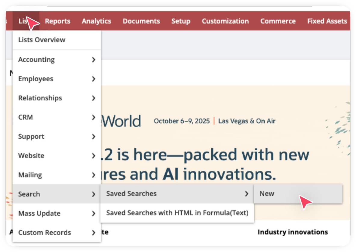Open the Reports menu
356x252 pixels.
pos(57,21)
